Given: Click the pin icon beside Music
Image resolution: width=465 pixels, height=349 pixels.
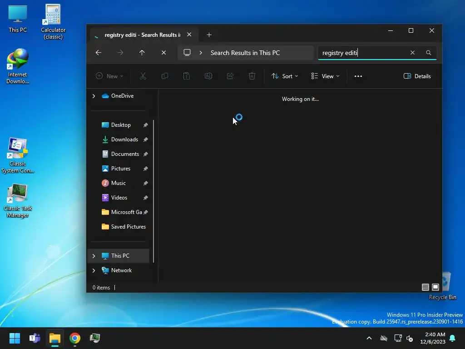Looking at the screenshot, I should (x=146, y=183).
